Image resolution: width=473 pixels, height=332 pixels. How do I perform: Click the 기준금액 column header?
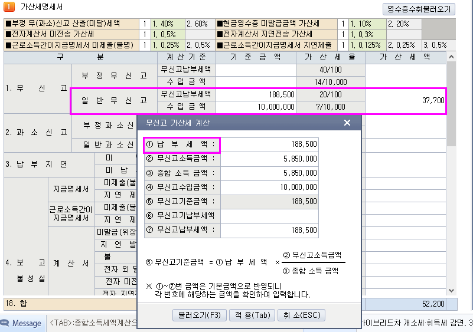256,57
